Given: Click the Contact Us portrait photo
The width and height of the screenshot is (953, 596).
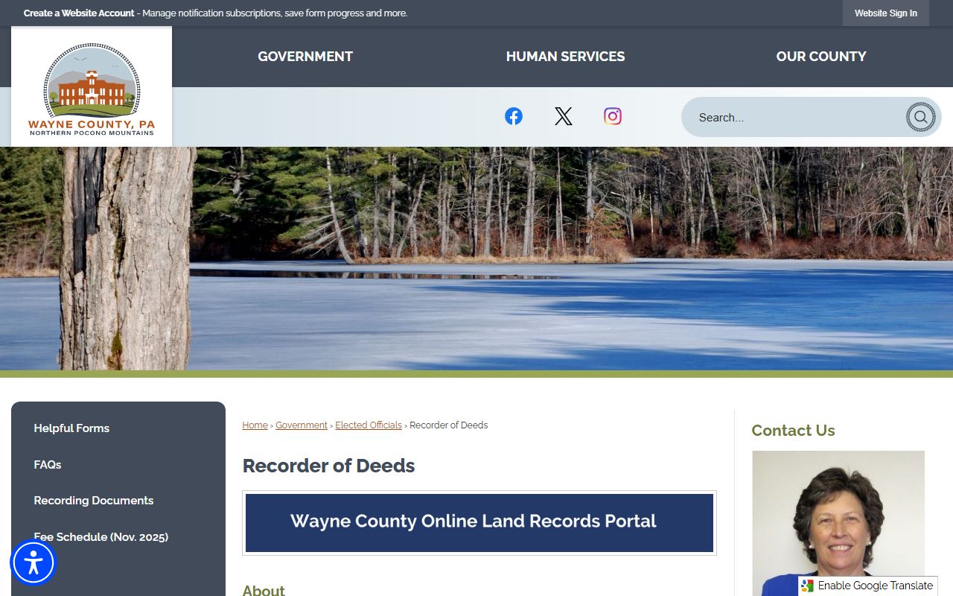Looking at the screenshot, I should (x=838, y=523).
